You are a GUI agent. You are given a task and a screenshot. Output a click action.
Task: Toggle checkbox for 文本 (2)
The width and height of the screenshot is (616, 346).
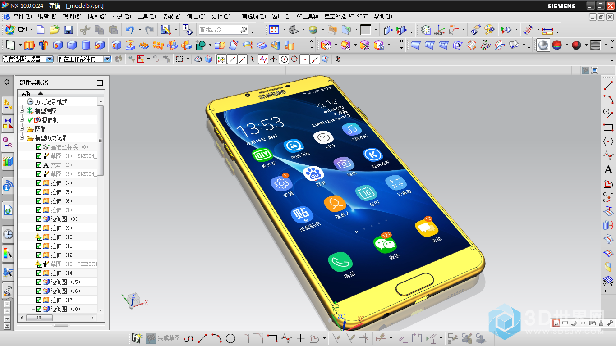38,165
